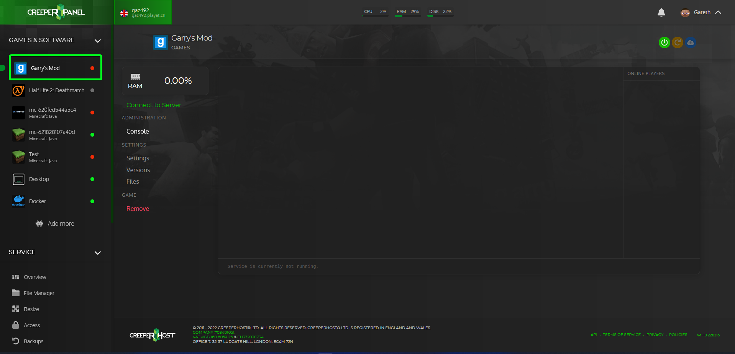Open the Resize service page
Viewport: 735px width, 354px height.
coord(31,309)
